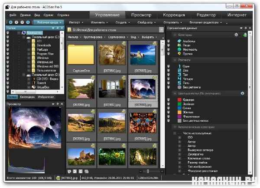Click the People (Люди) category icon
The image size is (260, 188).
click(179, 45)
